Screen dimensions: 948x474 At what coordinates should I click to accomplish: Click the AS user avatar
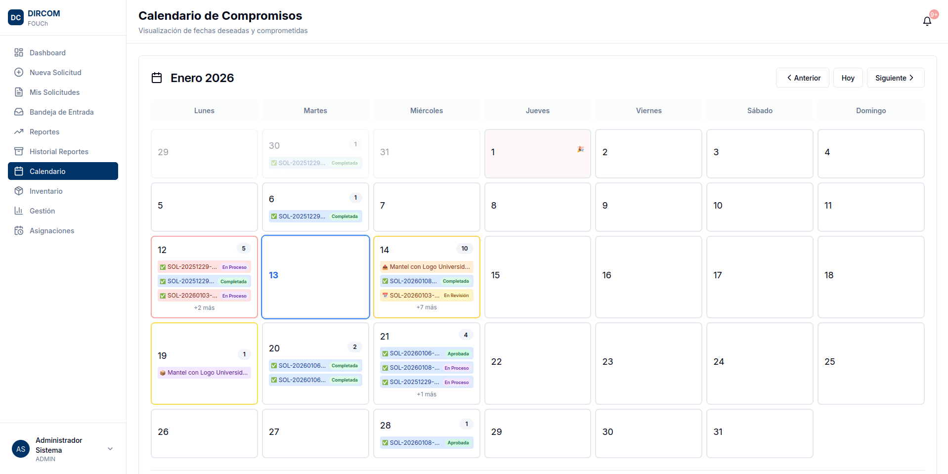(21, 449)
